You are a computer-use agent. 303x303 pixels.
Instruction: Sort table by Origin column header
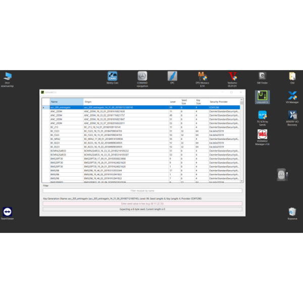click(125, 102)
